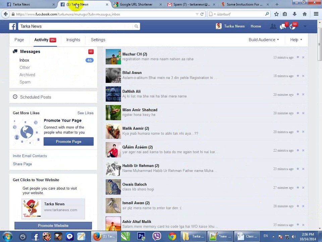The width and height of the screenshot is (322, 242).
Task: Click the Tarka News website thumbnail card
Action: [53, 209]
